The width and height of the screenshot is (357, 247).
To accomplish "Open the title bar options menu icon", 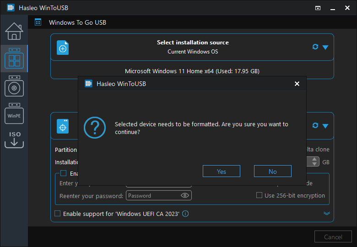I will coord(318,8).
